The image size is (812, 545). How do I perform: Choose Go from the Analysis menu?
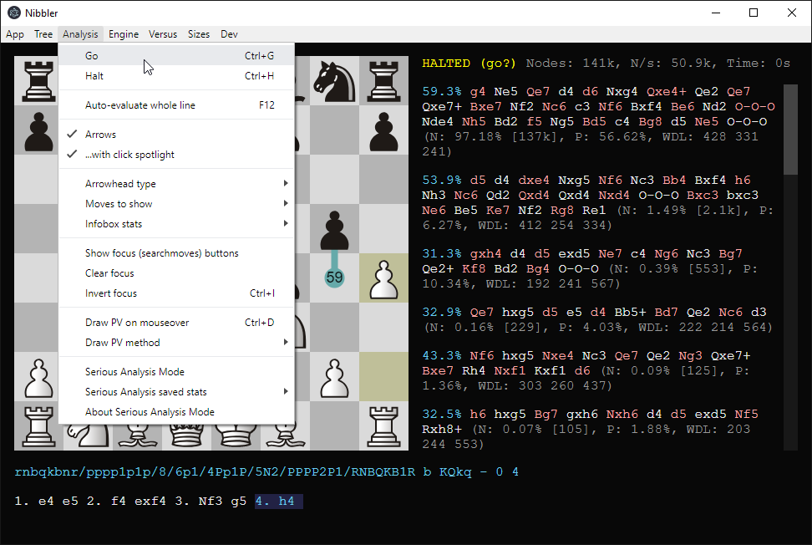click(x=92, y=56)
